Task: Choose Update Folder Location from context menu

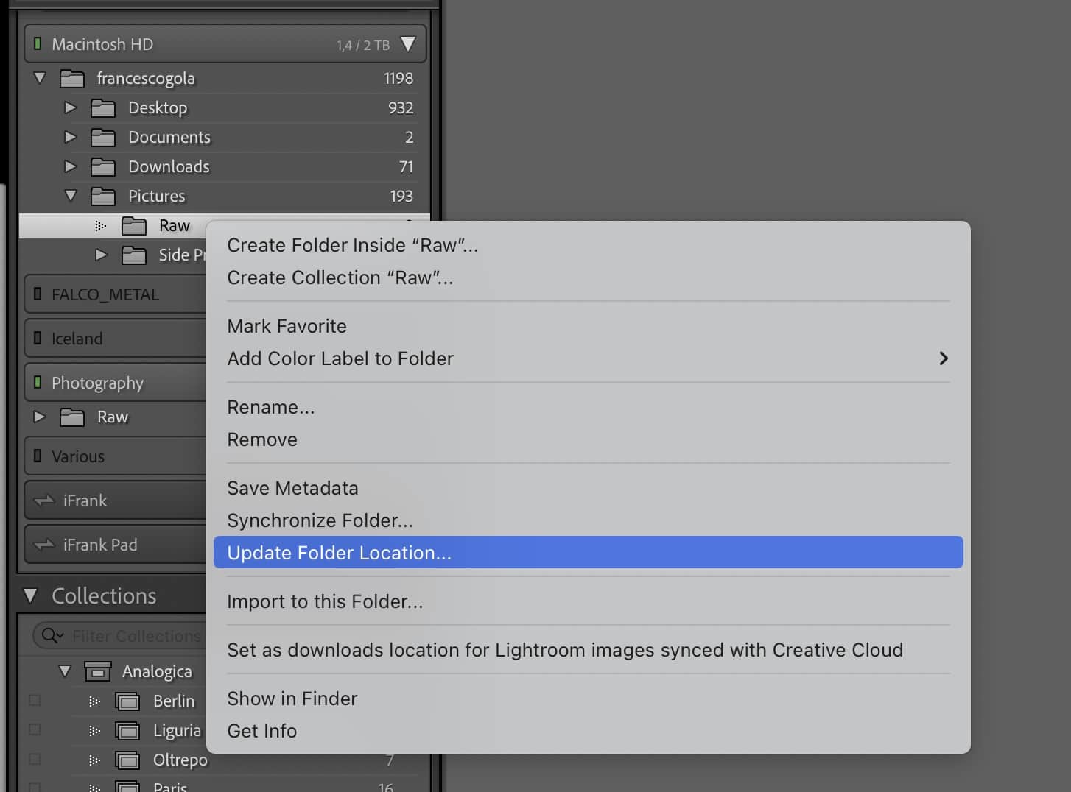Action: point(339,553)
